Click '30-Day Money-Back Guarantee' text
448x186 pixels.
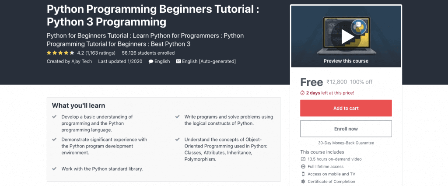click(346, 143)
